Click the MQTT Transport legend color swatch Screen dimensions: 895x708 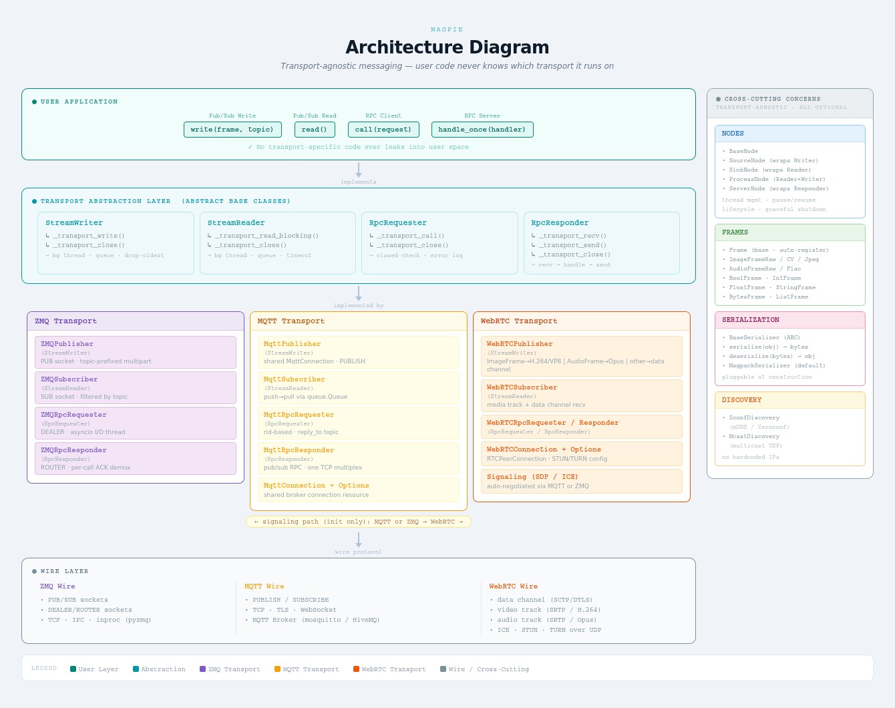pos(277,669)
